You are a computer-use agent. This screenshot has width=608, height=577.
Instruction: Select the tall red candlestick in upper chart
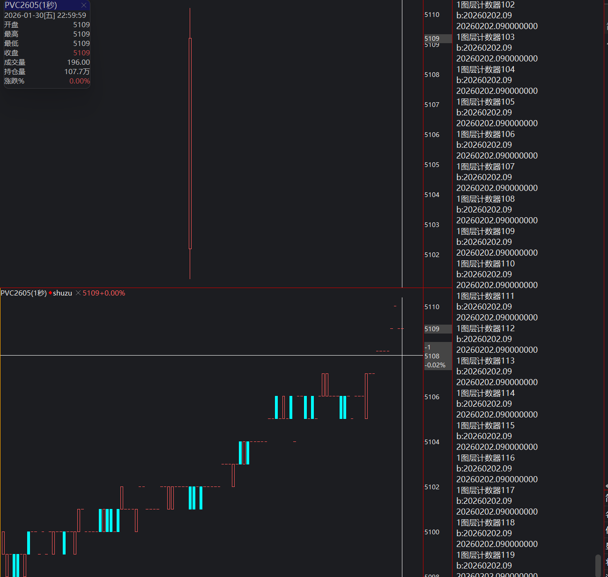pos(190,143)
